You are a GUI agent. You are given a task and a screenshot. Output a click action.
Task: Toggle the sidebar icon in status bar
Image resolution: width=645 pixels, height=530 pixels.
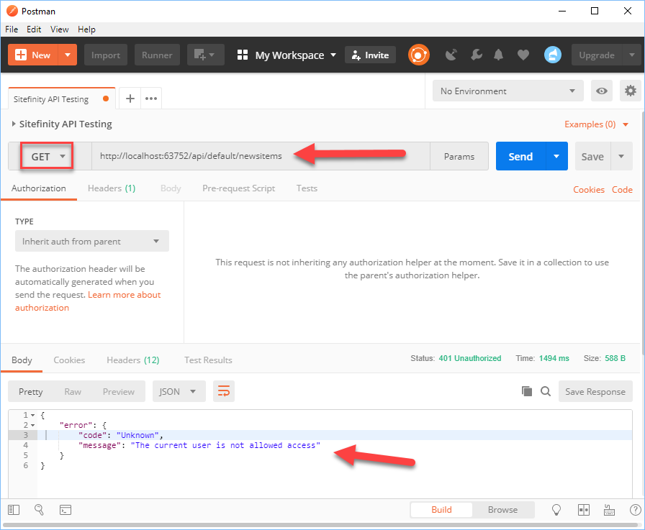click(x=14, y=510)
